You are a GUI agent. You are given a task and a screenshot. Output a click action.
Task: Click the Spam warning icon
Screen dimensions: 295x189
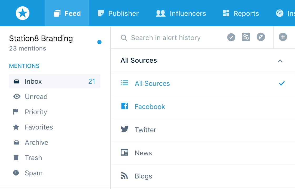[x=17, y=173]
